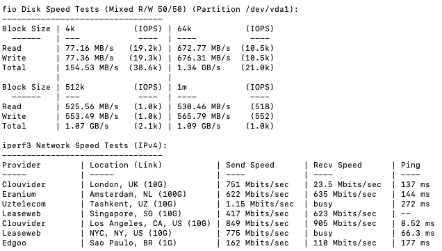Select the 1m read speed 530.46 MB/s
Screen dimensions: 442x251
pyautogui.click(x=204, y=106)
